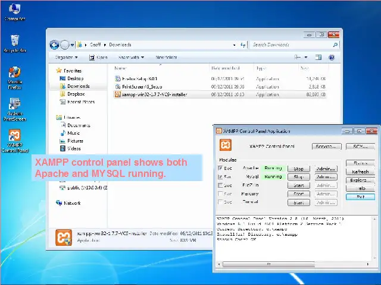Viewport: 381px width, 285px height.
Task: Sort files by the Date modified column
Action: (232, 68)
